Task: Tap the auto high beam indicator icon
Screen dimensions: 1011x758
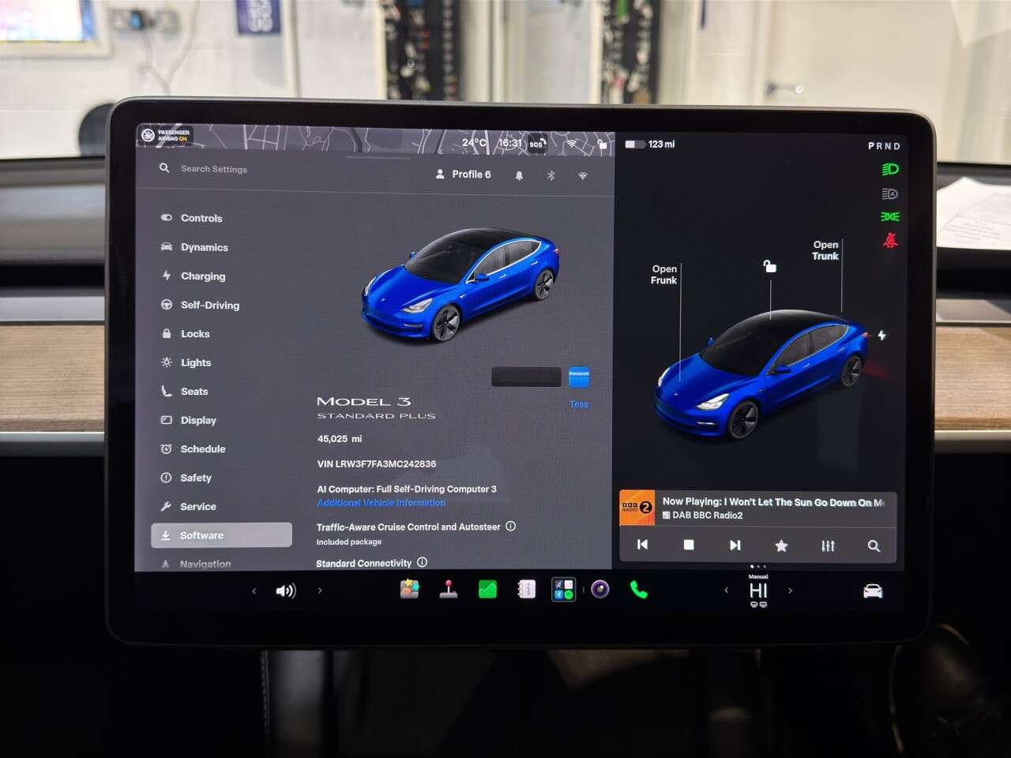Action: pos(890,193)
